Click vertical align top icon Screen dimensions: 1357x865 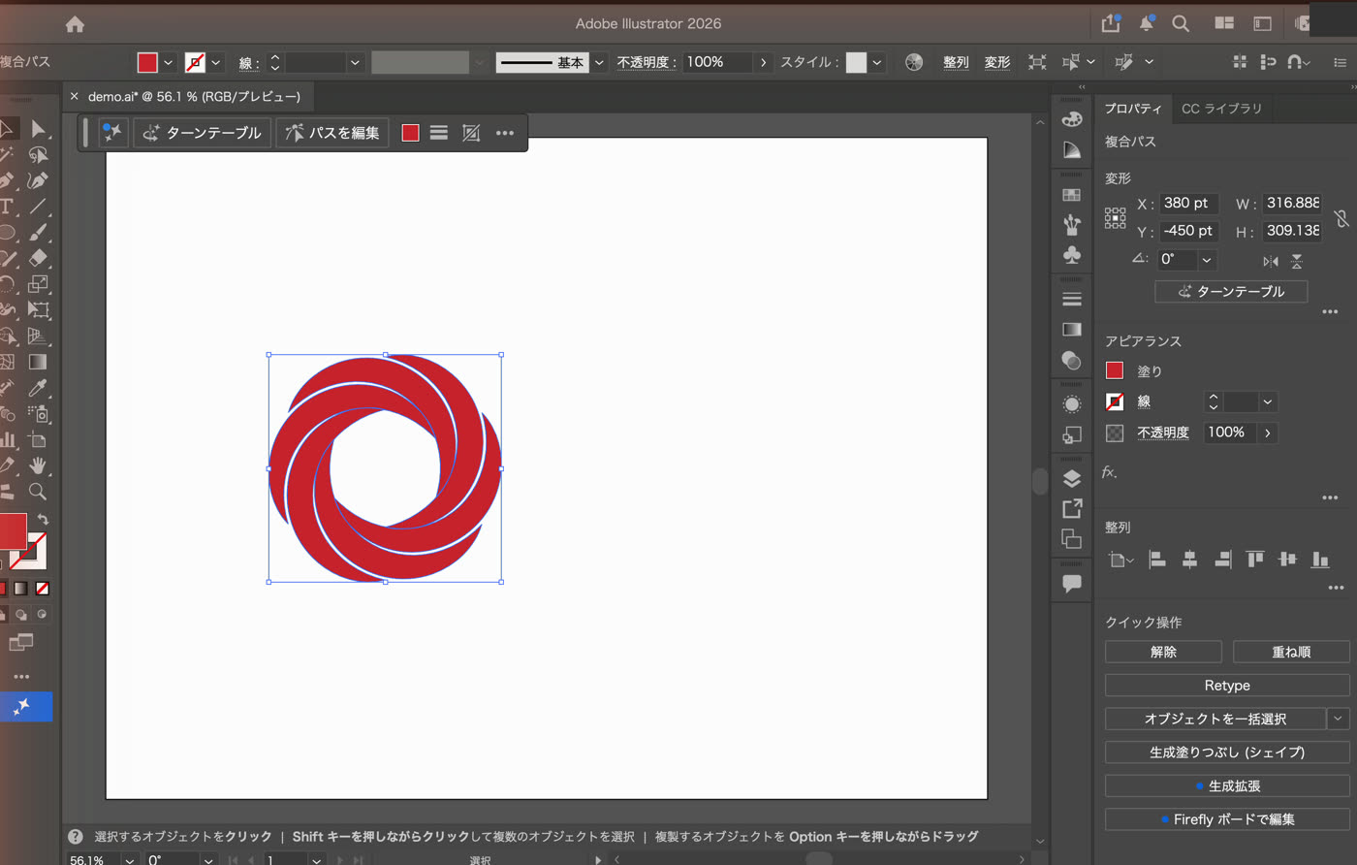[x=1255, y=559]
